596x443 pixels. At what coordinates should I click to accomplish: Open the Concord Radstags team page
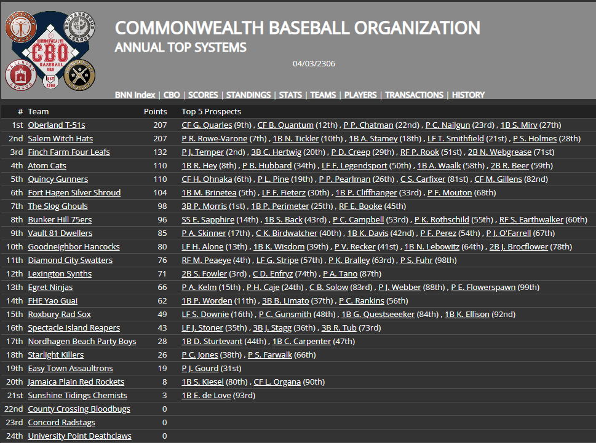pos(61,422)
